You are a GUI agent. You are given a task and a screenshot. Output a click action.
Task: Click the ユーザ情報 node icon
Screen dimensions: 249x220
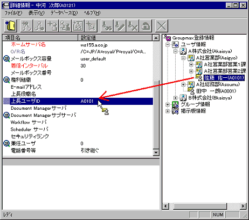tap(175, 44)
